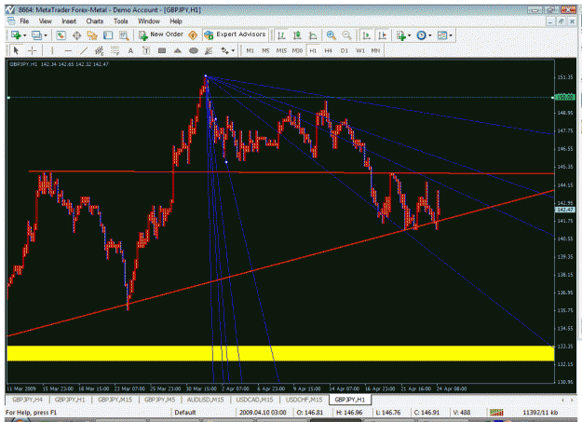Click the connection status bars indicator

click(x=496, y=413)
